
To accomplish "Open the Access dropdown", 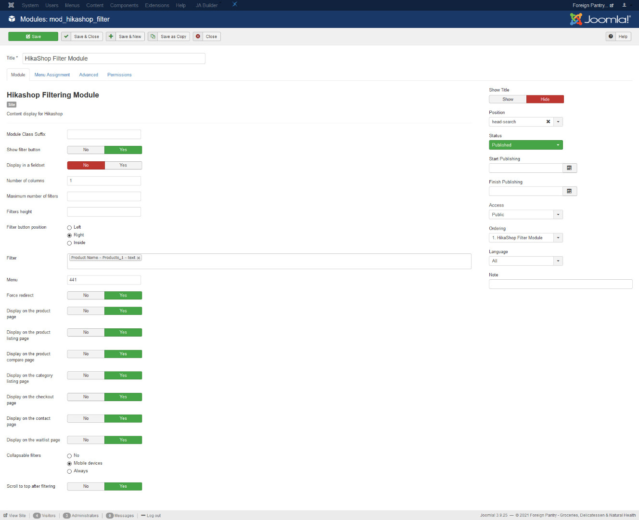I will 558,215.
